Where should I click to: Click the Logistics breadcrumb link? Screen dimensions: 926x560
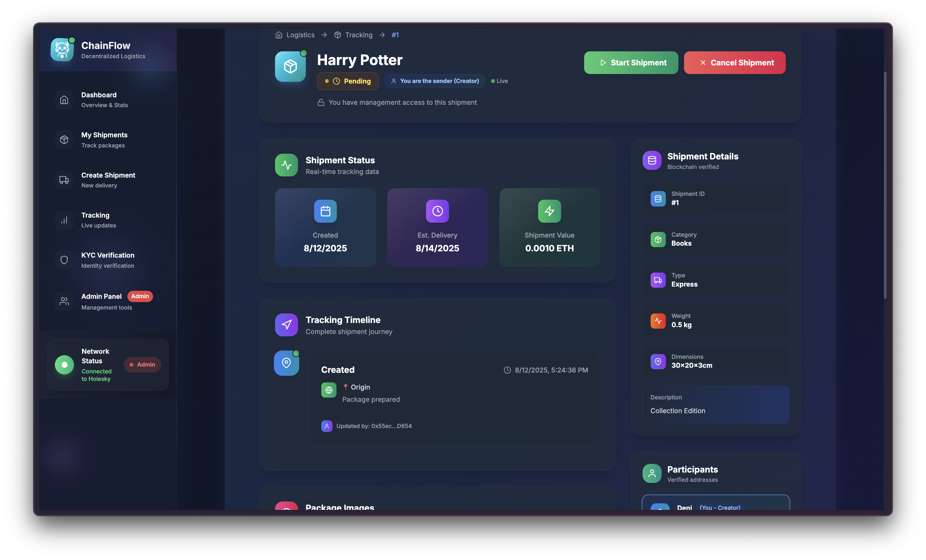pos(300,35)
